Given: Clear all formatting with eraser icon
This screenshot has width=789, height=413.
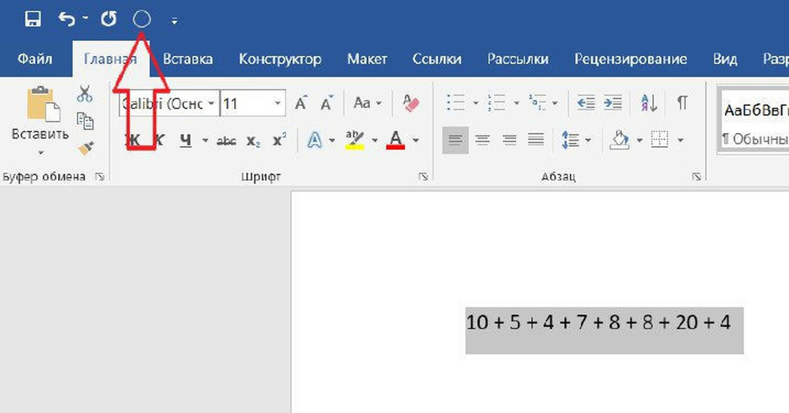Looking at the screenshot, I should (411, 103).
